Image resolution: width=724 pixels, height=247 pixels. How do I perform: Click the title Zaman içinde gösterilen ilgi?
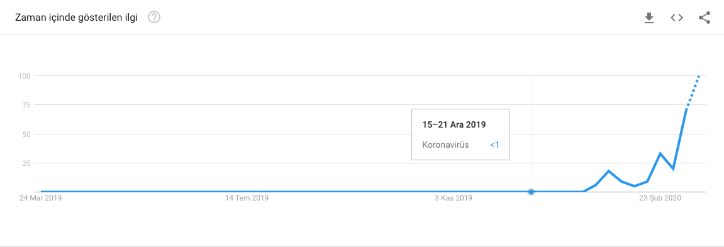click(x=77, y=18)
